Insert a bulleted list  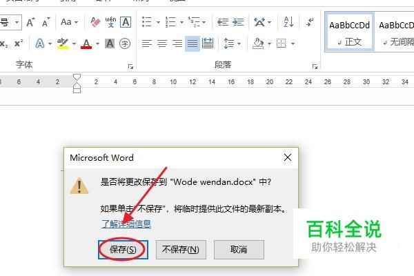tap(147, 22)
